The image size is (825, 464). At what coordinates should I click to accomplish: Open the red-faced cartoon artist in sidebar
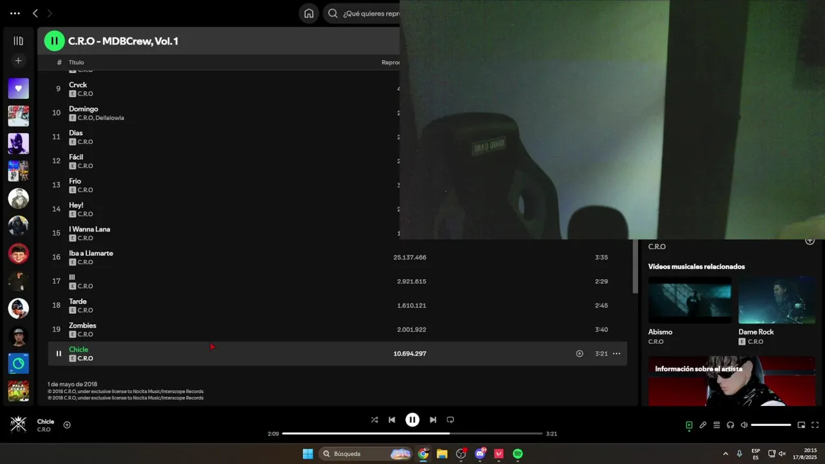click(18, 253)
